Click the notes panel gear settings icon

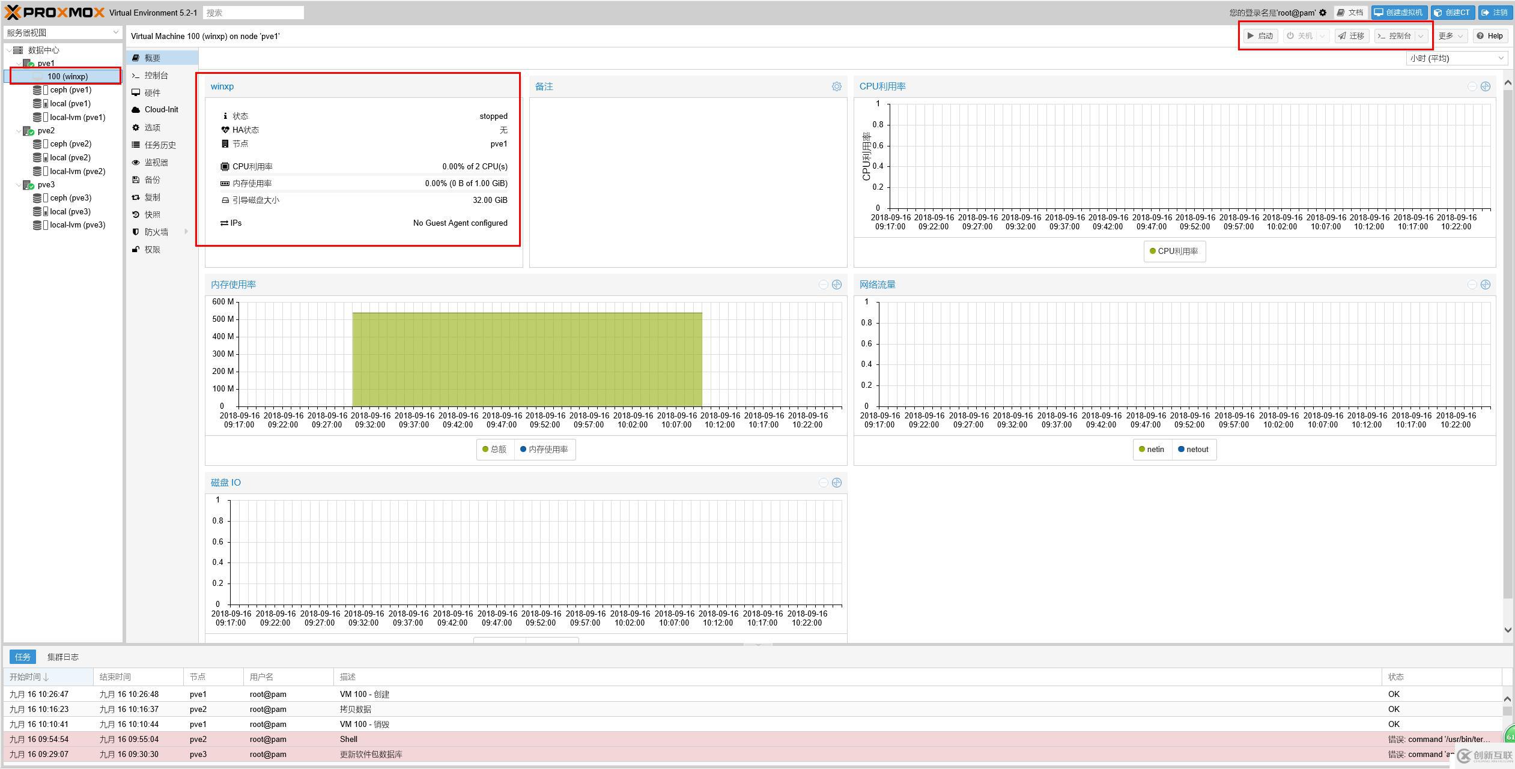836,86
